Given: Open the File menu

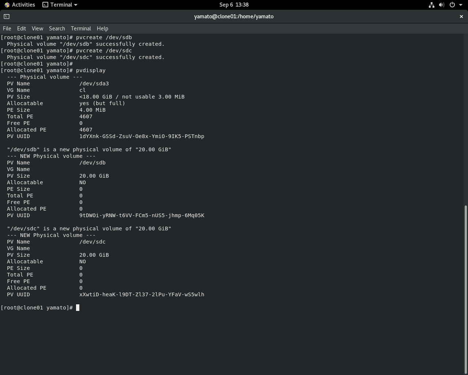Looking at the screenshot, I should pos(7,29).
